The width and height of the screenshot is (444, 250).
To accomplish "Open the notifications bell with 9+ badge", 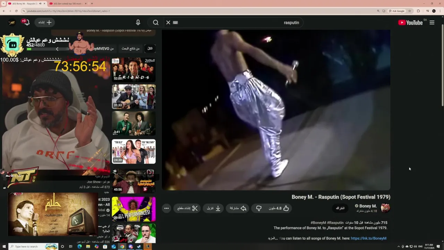I will coord(25,22).
